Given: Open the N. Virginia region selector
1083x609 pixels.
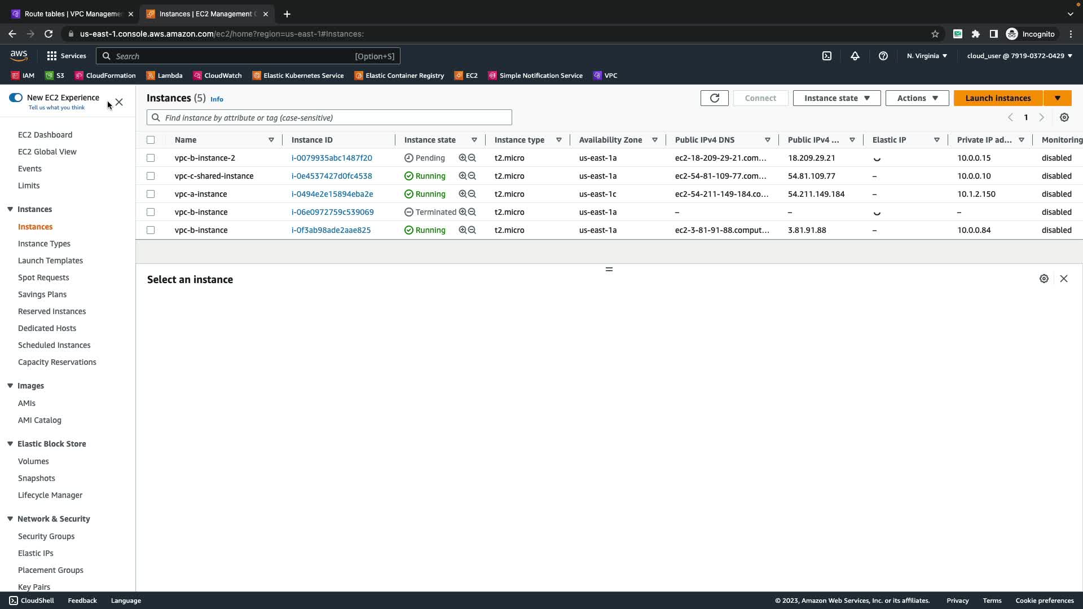Looking at the screenshot, I should pyautogui.click(x=927, y=56).
